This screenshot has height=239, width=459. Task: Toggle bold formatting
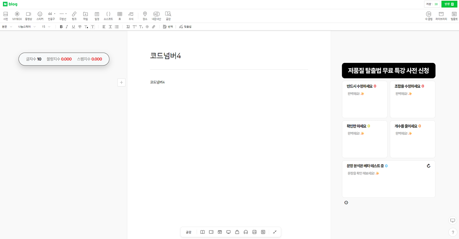click(x=61, y=27)
